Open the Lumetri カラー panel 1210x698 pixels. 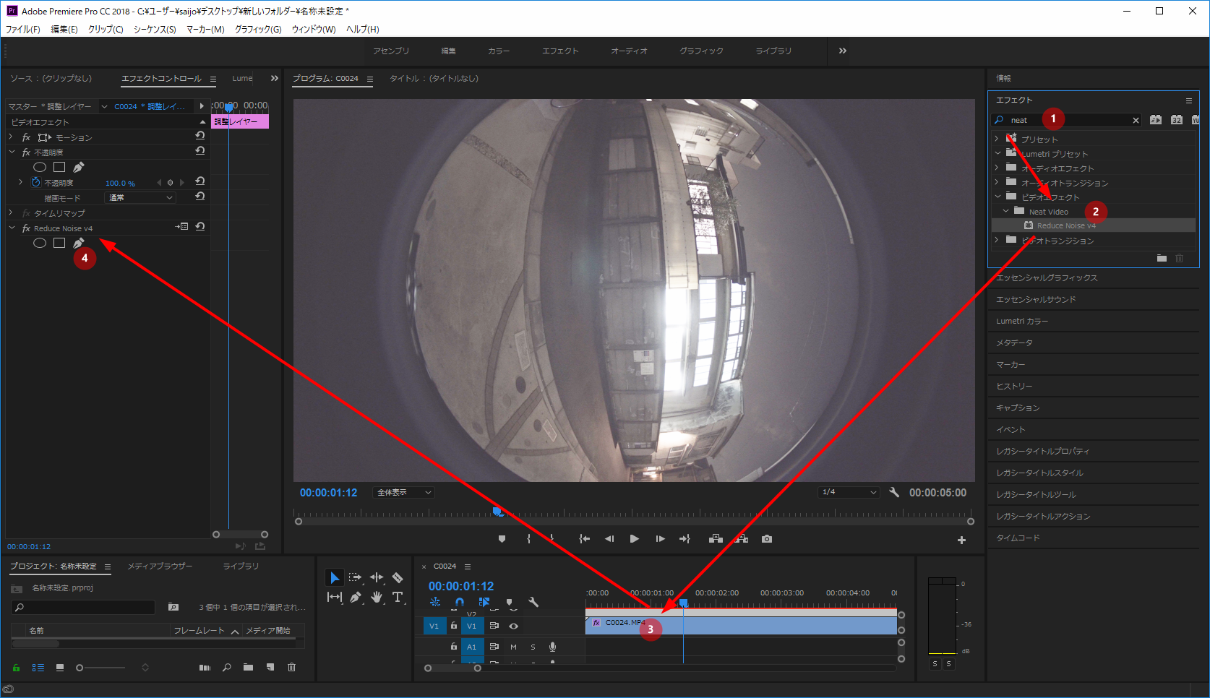coord(1022,321)
